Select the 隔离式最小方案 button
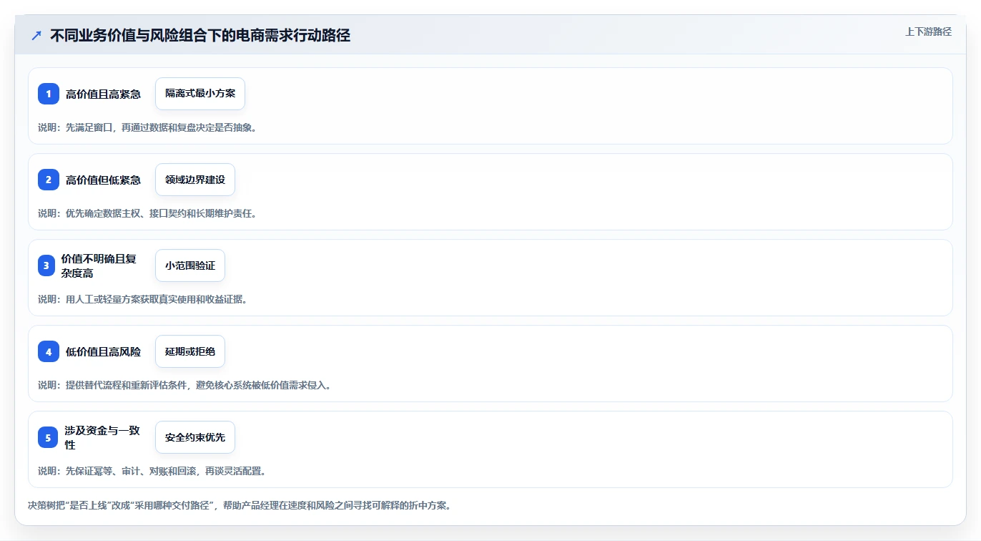This screenshot has width=981, height=541. pos(200,94)
